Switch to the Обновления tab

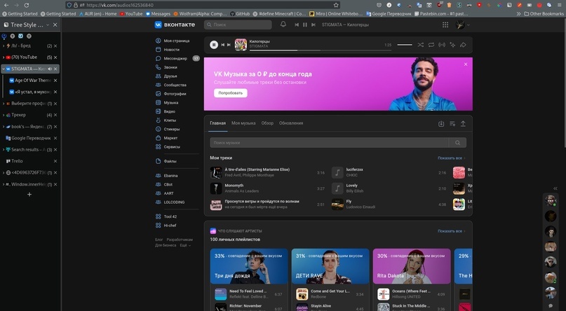pyautogui.click(x=291, y=123)
